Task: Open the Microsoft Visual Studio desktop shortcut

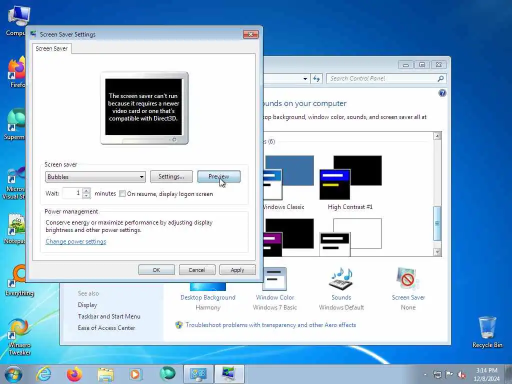Action: [x=14, y=183]
